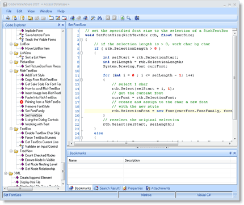Open the File menu
The width and height of the screenshot is (244, 205).
[x=9, y=11]
